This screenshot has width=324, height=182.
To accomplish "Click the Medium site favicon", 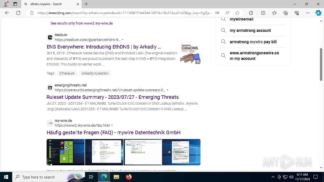I will coord(50,37).
